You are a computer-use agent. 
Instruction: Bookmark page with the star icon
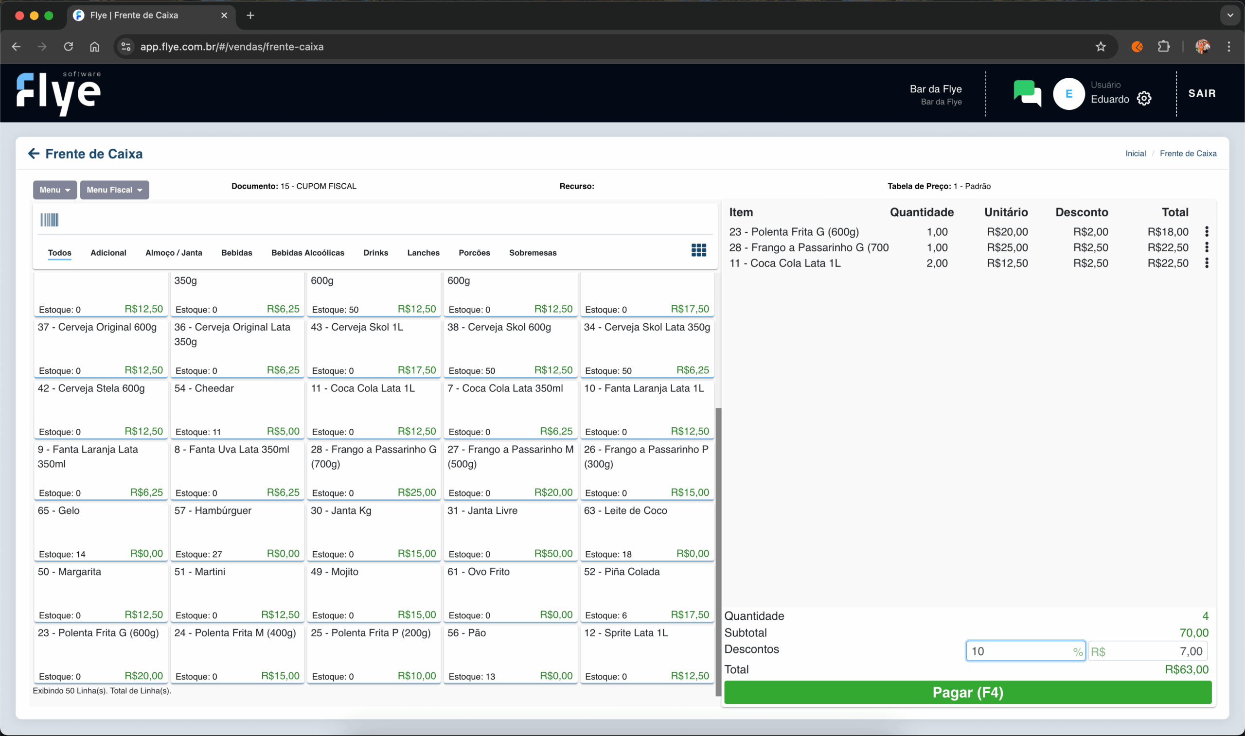(1100, 47)
